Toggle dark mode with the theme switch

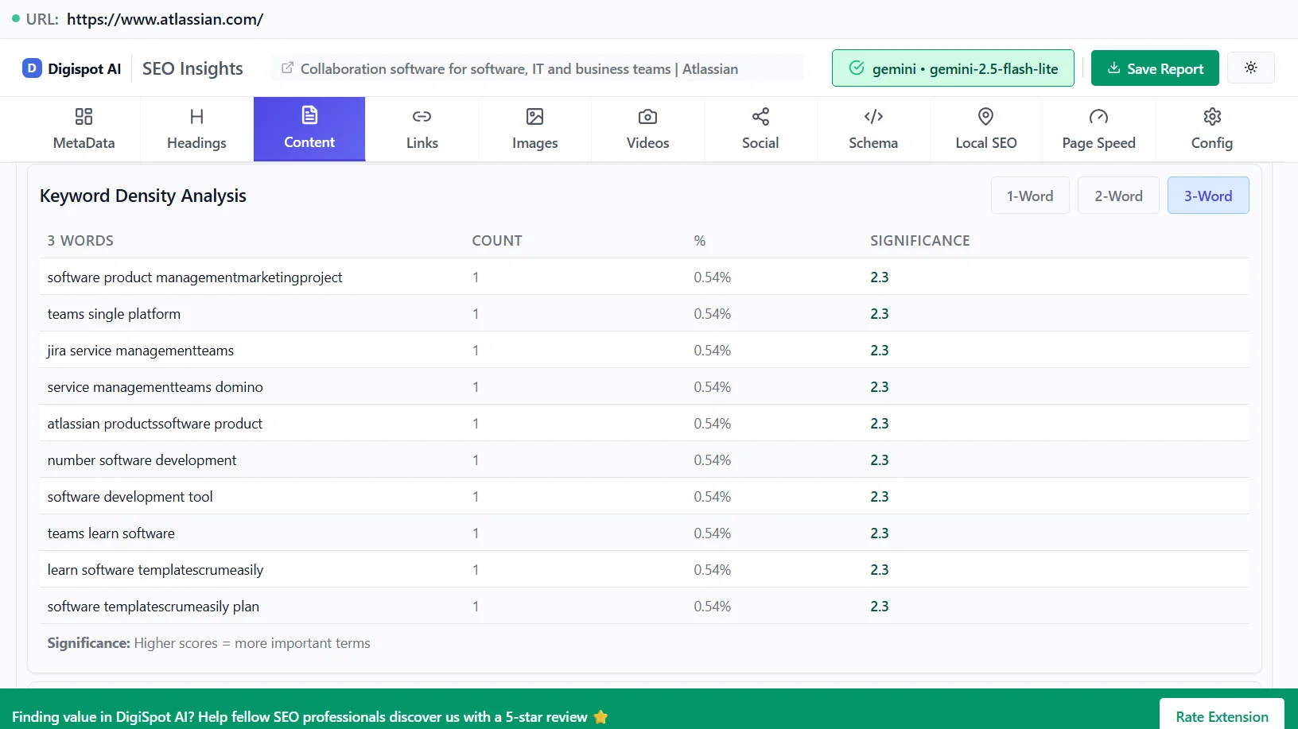(1251, 68)
